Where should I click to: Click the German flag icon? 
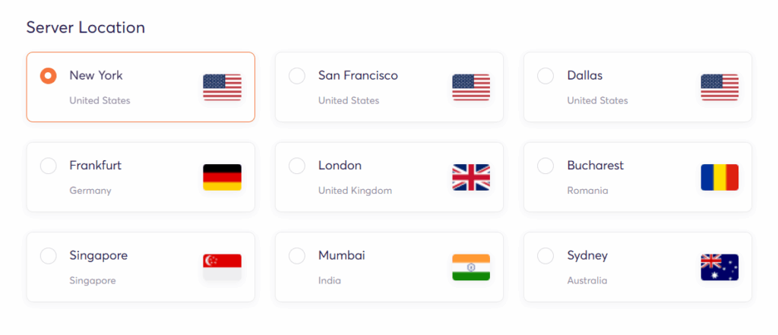point(222,177)
